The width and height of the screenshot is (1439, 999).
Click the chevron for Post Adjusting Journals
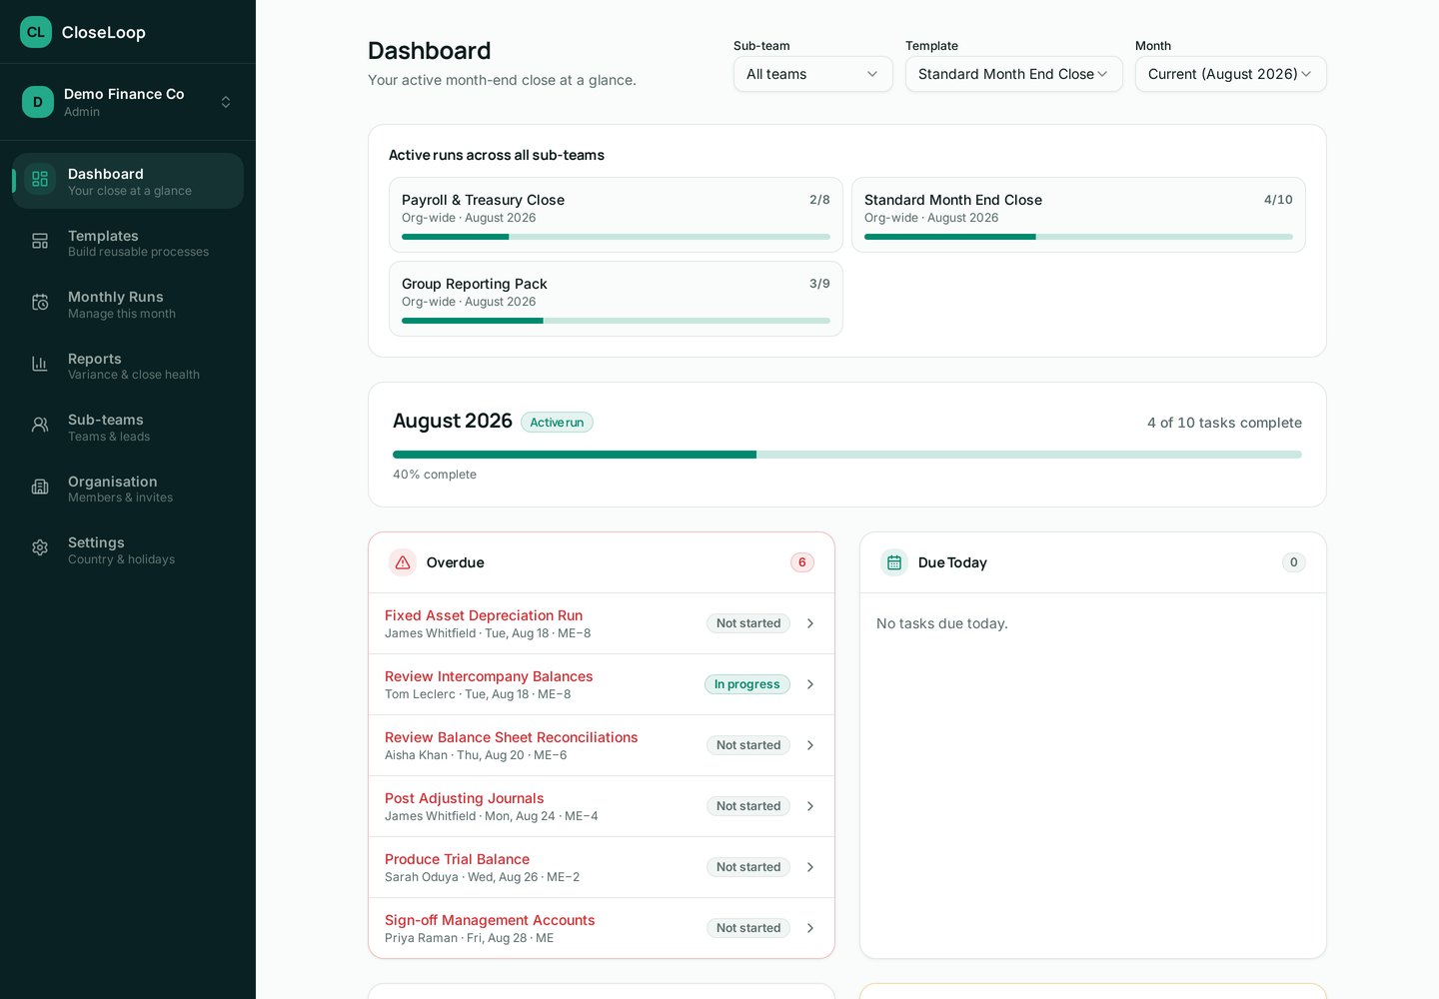point(810,806)
